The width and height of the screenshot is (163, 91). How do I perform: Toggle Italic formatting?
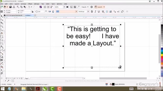(95, 12)
